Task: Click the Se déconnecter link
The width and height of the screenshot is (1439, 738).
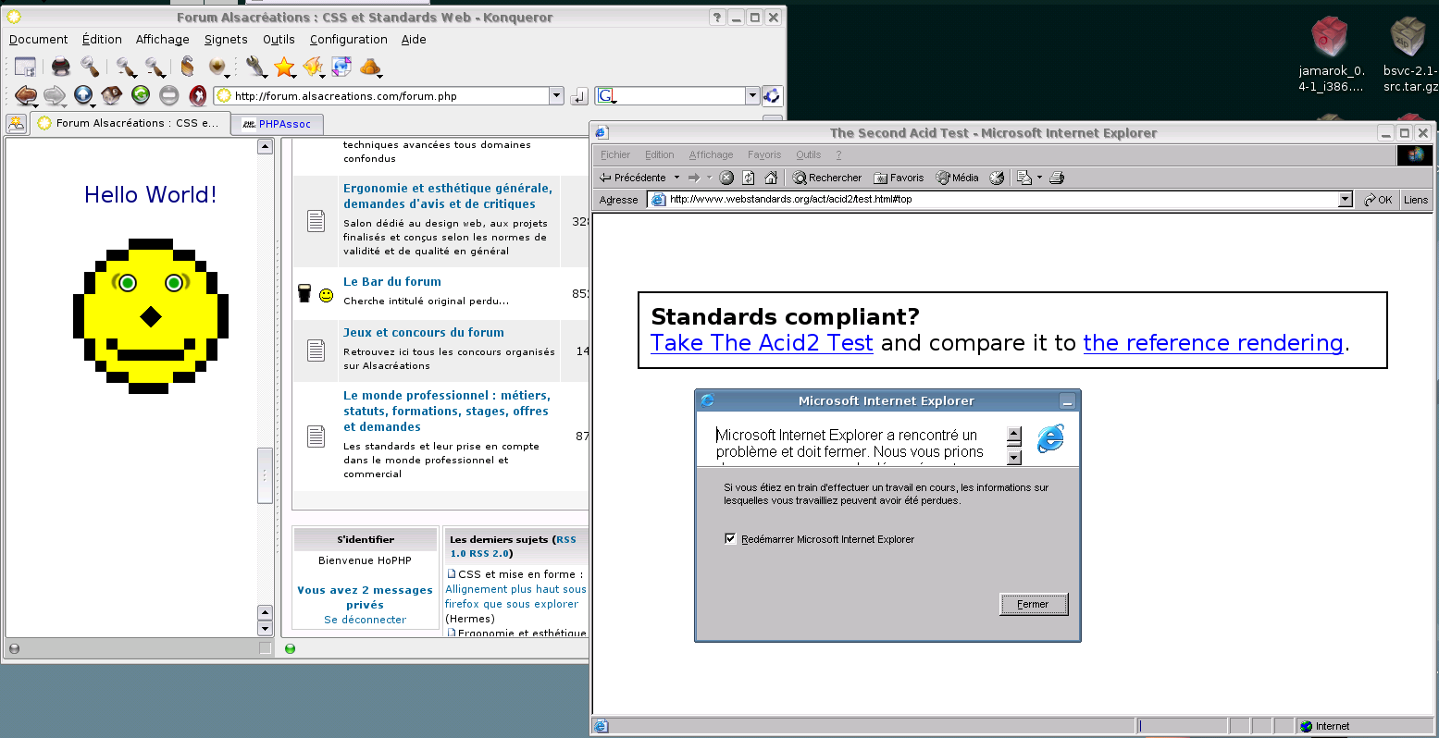Action: 365,620
